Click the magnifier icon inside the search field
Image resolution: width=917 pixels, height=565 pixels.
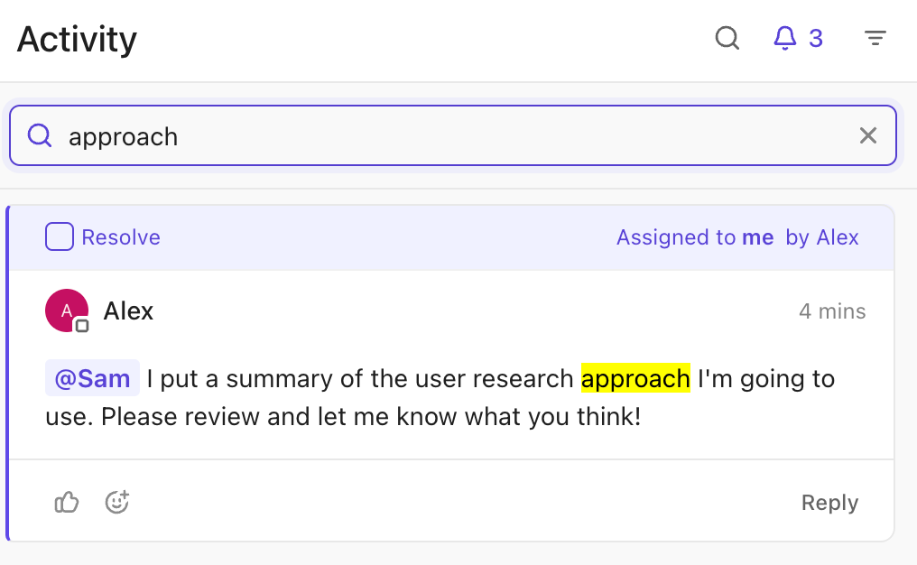(40, 134)
